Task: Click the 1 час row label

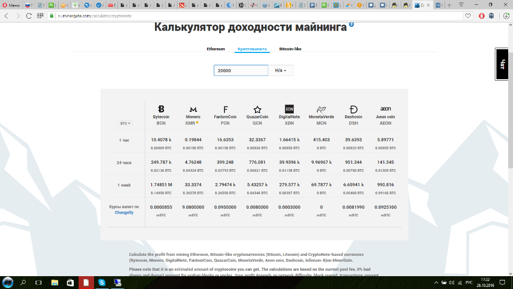Action: click(124, 140)
